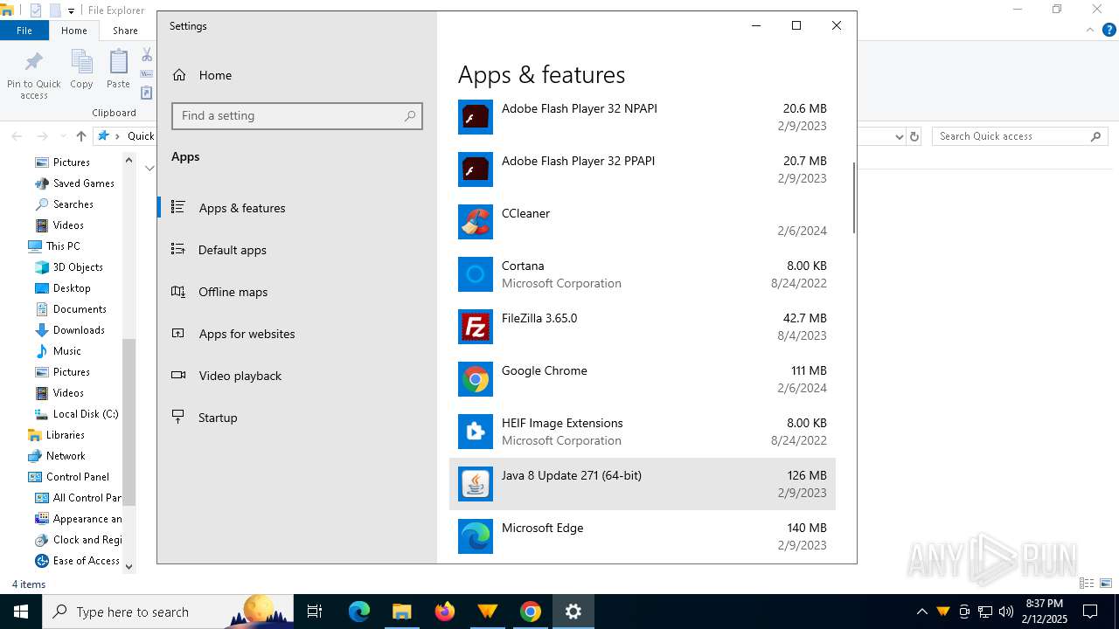The image size is (1119, 629).
Task: Switch to the Share tab in File Explorer
Action: (x=125, y=30)
